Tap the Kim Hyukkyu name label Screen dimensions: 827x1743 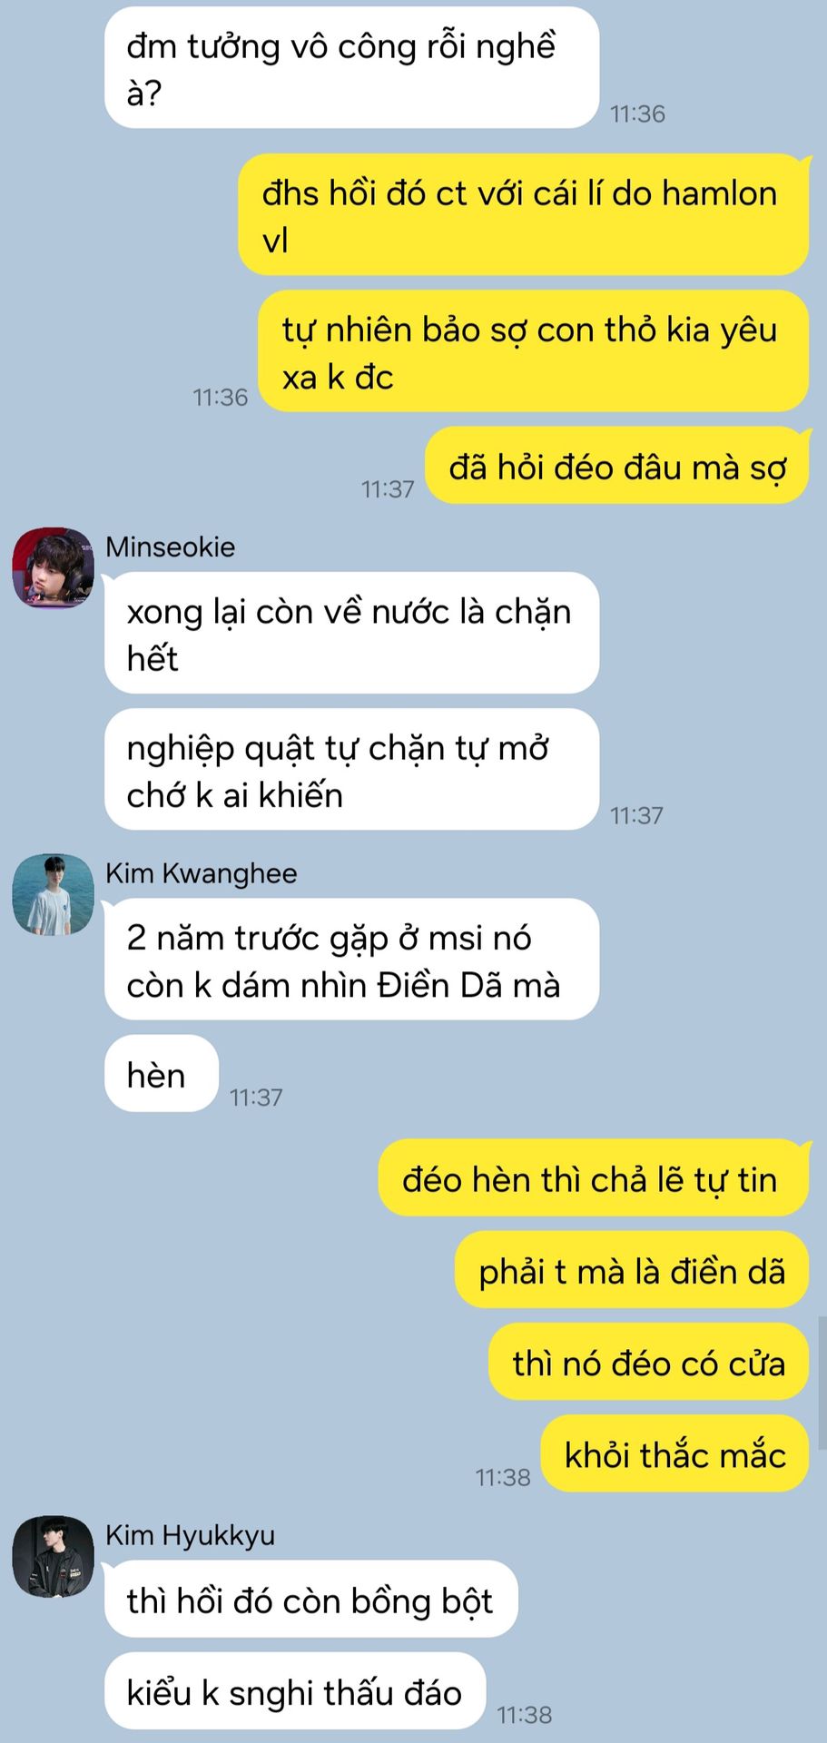190,1535
